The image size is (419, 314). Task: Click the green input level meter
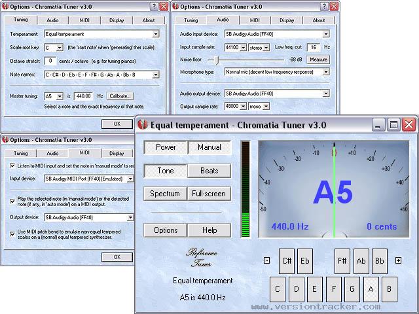click(246, 189)
